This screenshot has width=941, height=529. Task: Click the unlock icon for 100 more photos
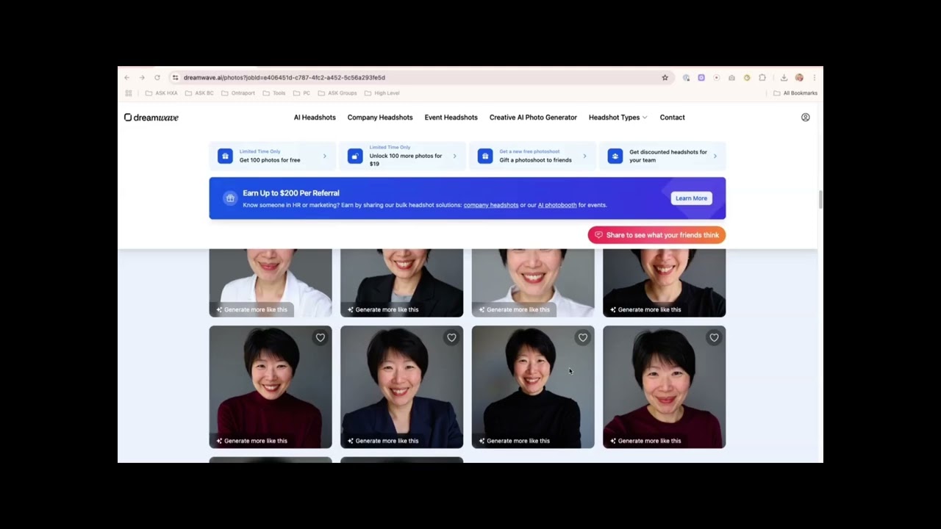[x=355, y=156]
